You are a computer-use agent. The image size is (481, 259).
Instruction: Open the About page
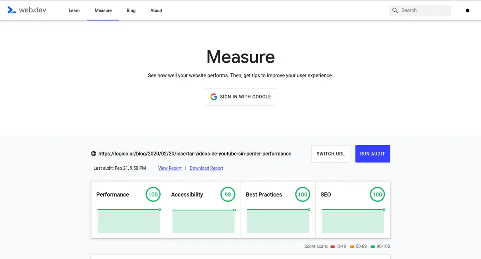(156, 10)
